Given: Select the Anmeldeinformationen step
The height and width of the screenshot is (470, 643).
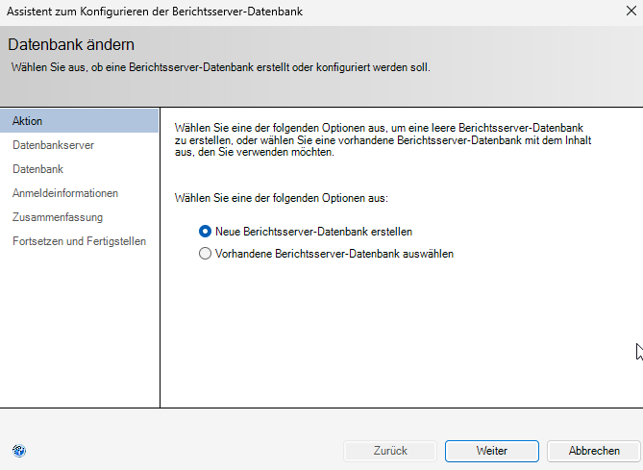Looking at the screenshot, I should coord(65,193).
